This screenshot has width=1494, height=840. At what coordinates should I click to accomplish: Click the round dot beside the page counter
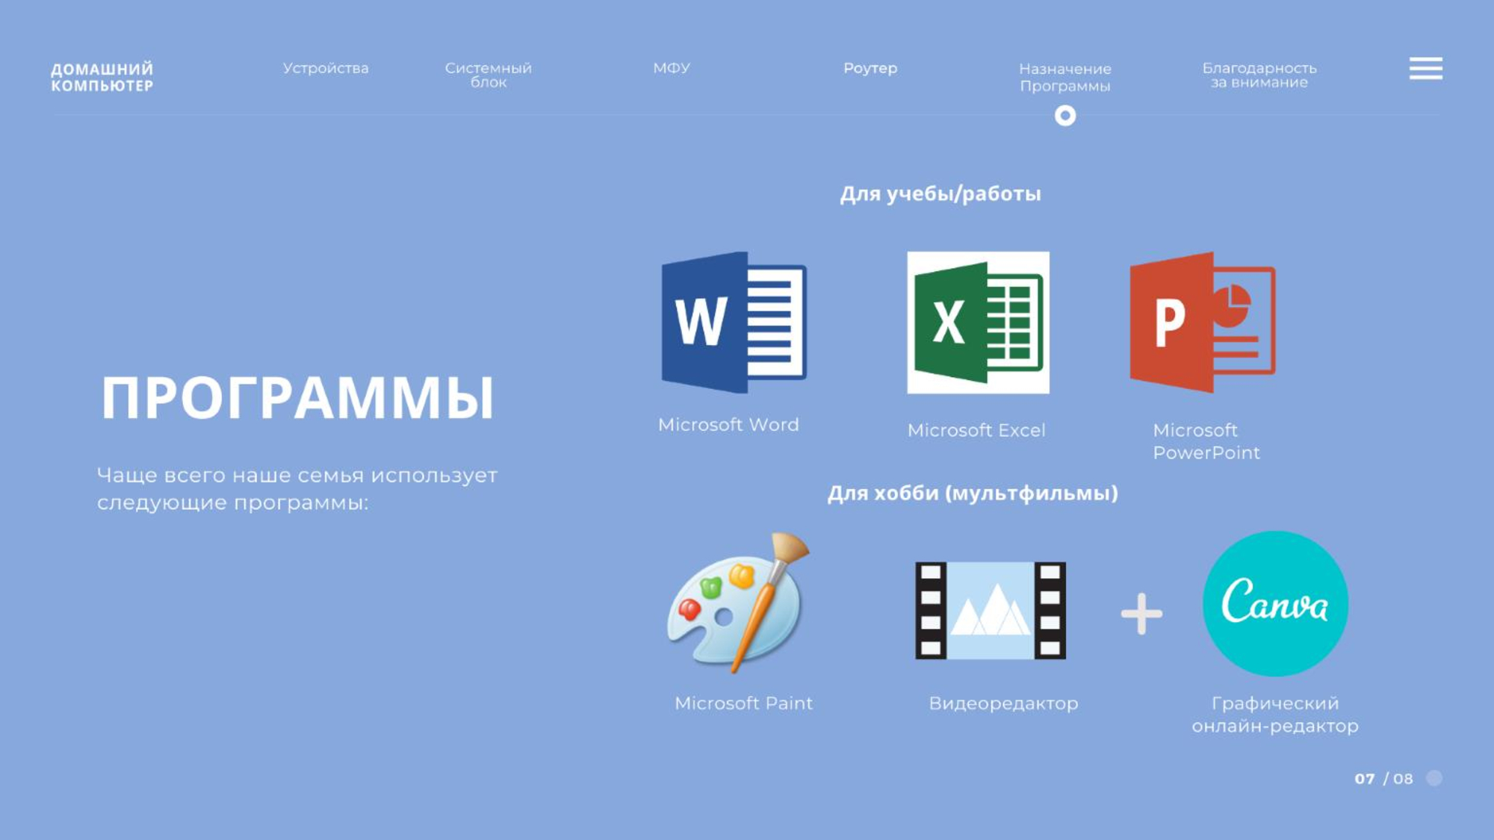[1434, 778]
